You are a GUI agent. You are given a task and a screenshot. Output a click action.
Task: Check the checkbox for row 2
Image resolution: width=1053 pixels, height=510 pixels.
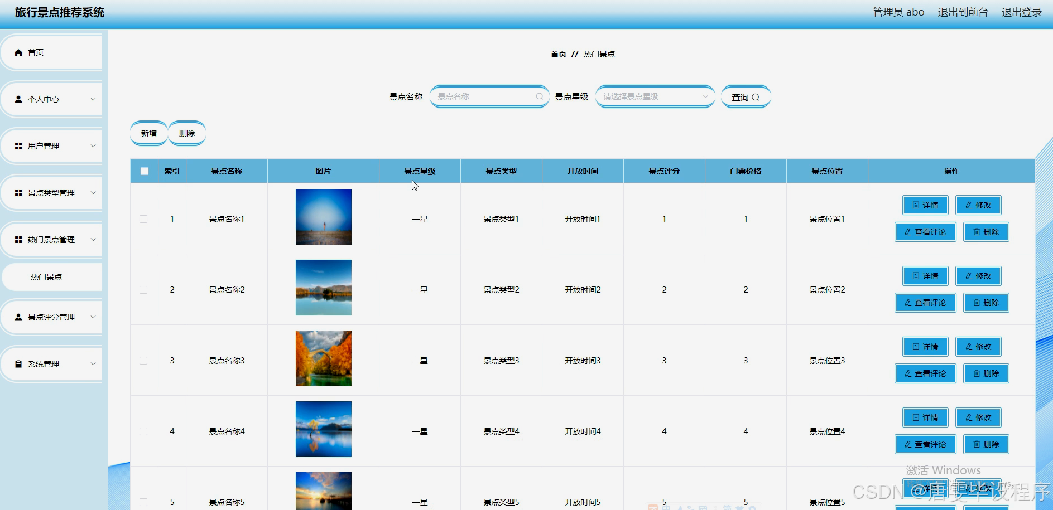click(x=143, y=290)
